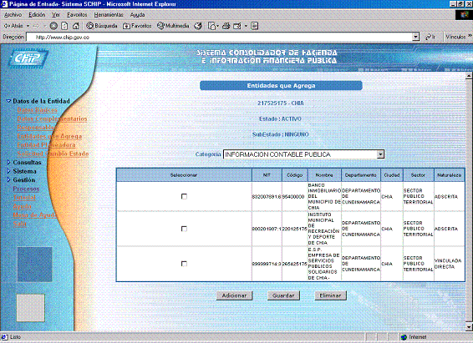The height and width of the screenshot is (343, 473).
Task: Open the Herramientas menu
Action: (109, 15)
